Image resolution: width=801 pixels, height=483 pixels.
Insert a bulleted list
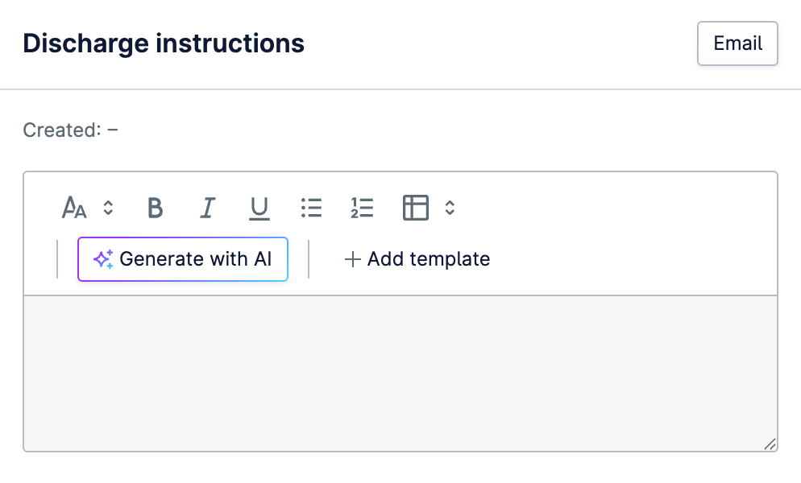(311, 208)
